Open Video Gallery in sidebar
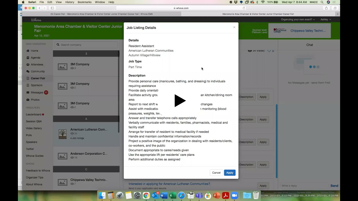 [x=34, y=128]
